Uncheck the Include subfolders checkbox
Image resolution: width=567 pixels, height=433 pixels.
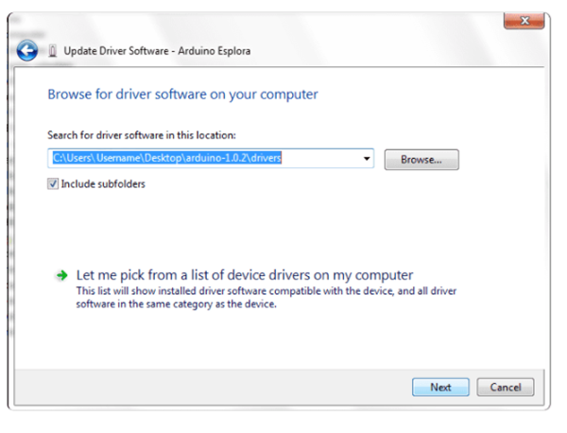[53, 184]
